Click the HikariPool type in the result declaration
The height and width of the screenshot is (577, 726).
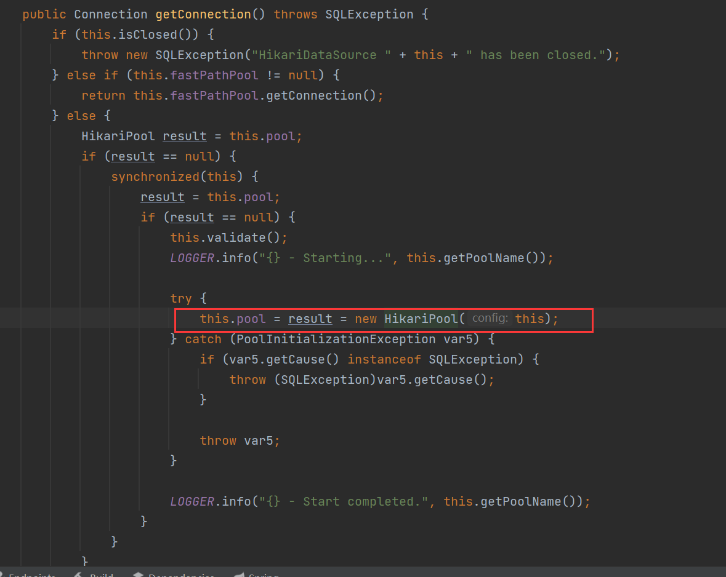(x=118, y=137)
